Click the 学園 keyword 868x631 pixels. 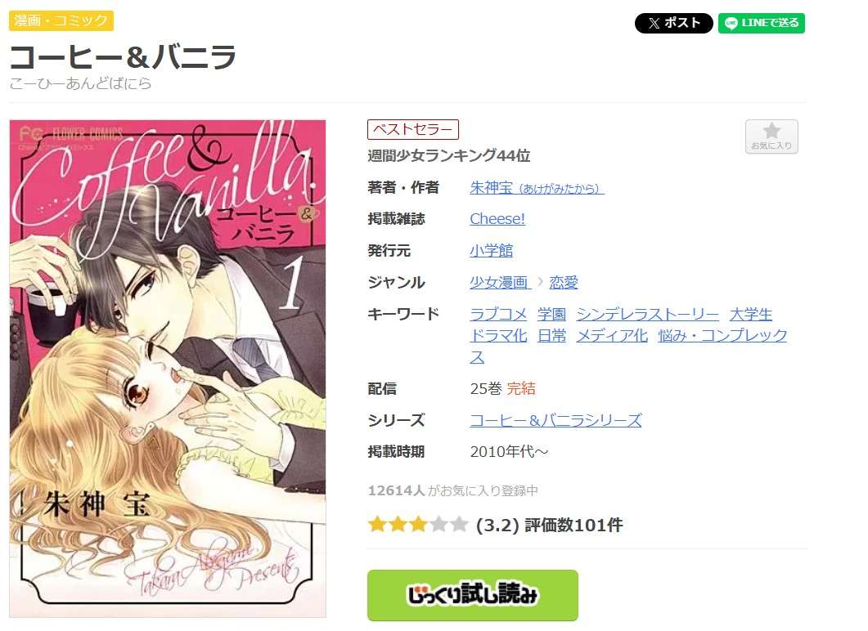pyautogui.click(x=552, y=314)
